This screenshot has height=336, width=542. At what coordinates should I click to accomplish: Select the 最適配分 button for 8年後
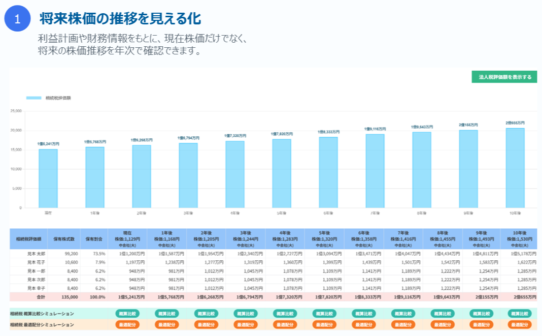pyautogui.click(x=443, y=325)
